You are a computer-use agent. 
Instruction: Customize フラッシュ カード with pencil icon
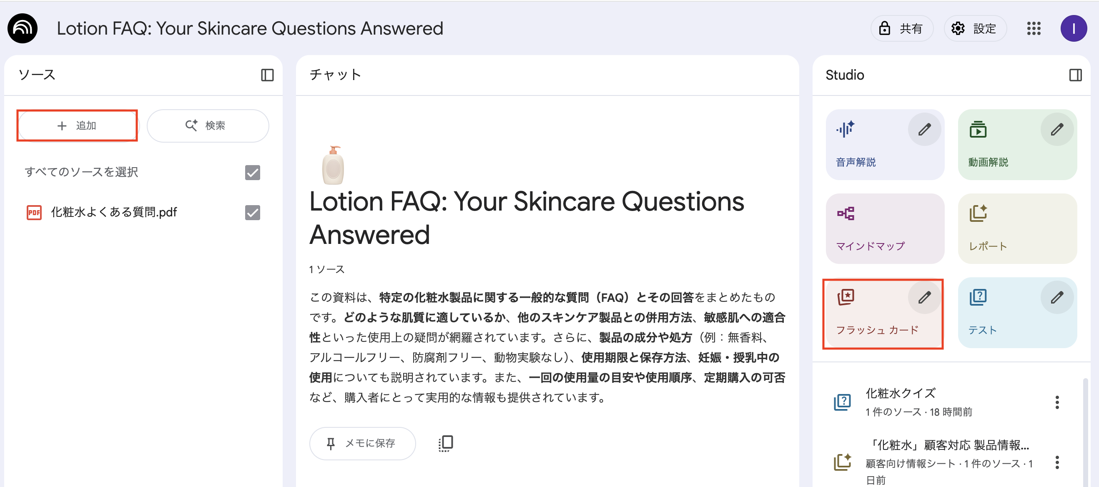[924, 297]
